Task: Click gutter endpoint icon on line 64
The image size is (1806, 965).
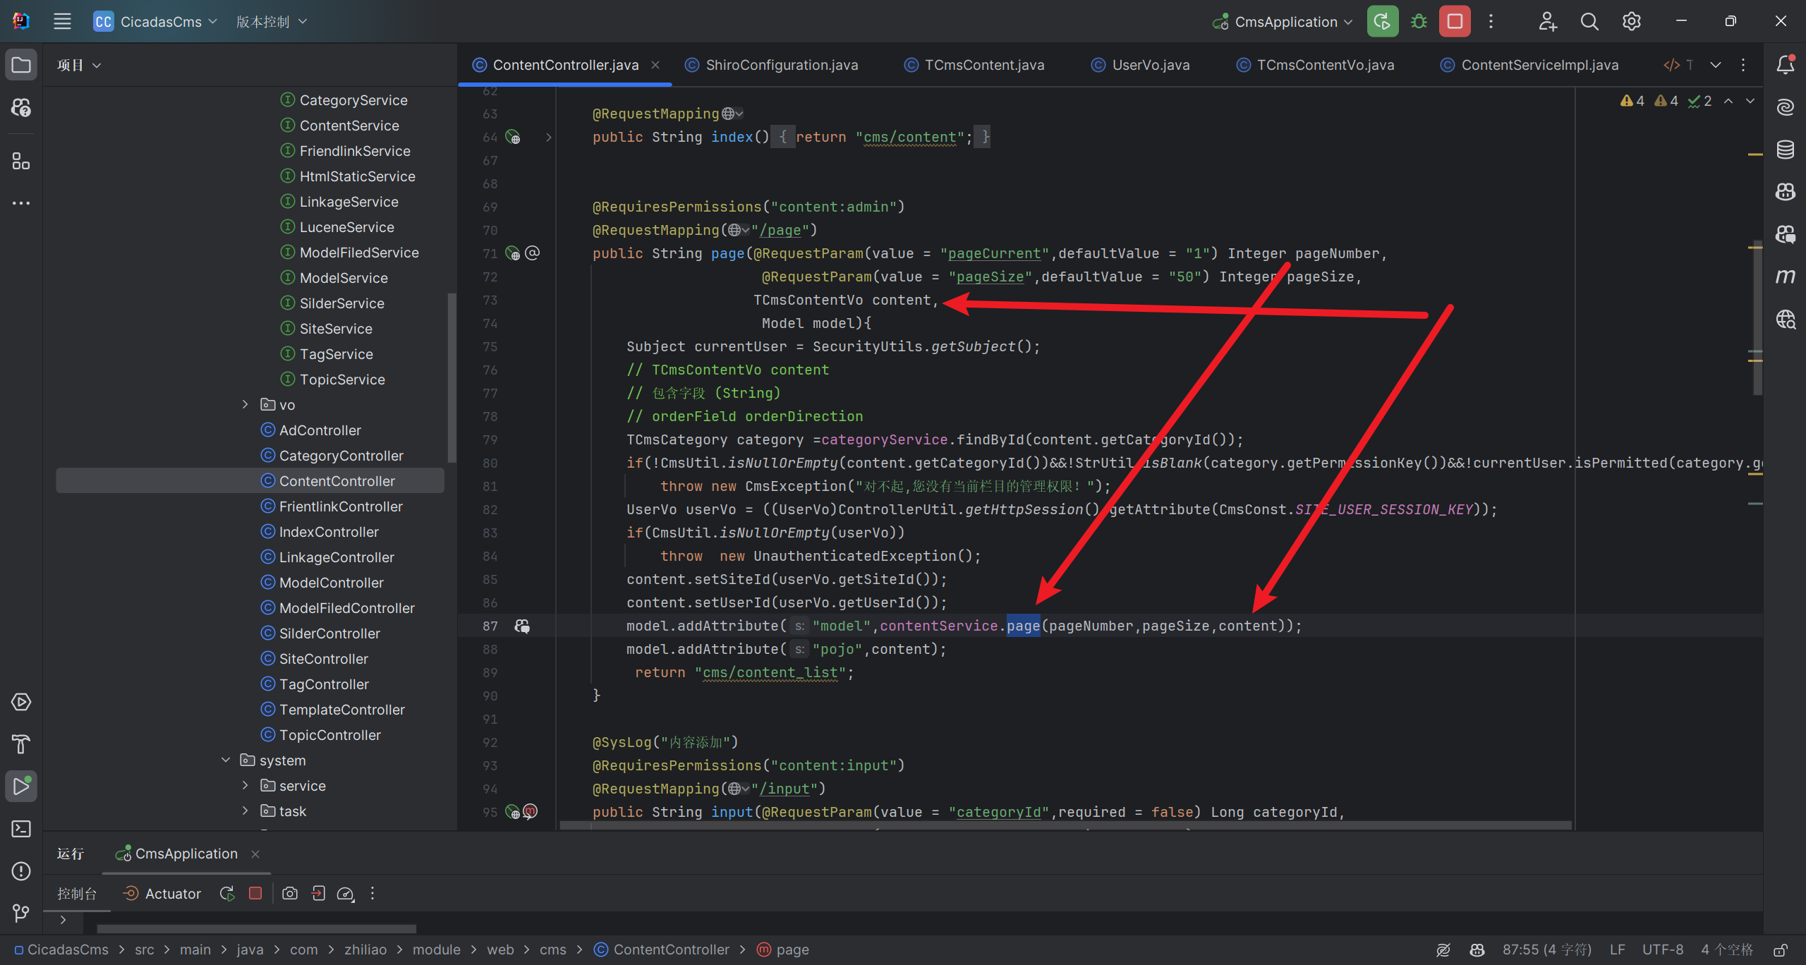Action: (513, 137)
